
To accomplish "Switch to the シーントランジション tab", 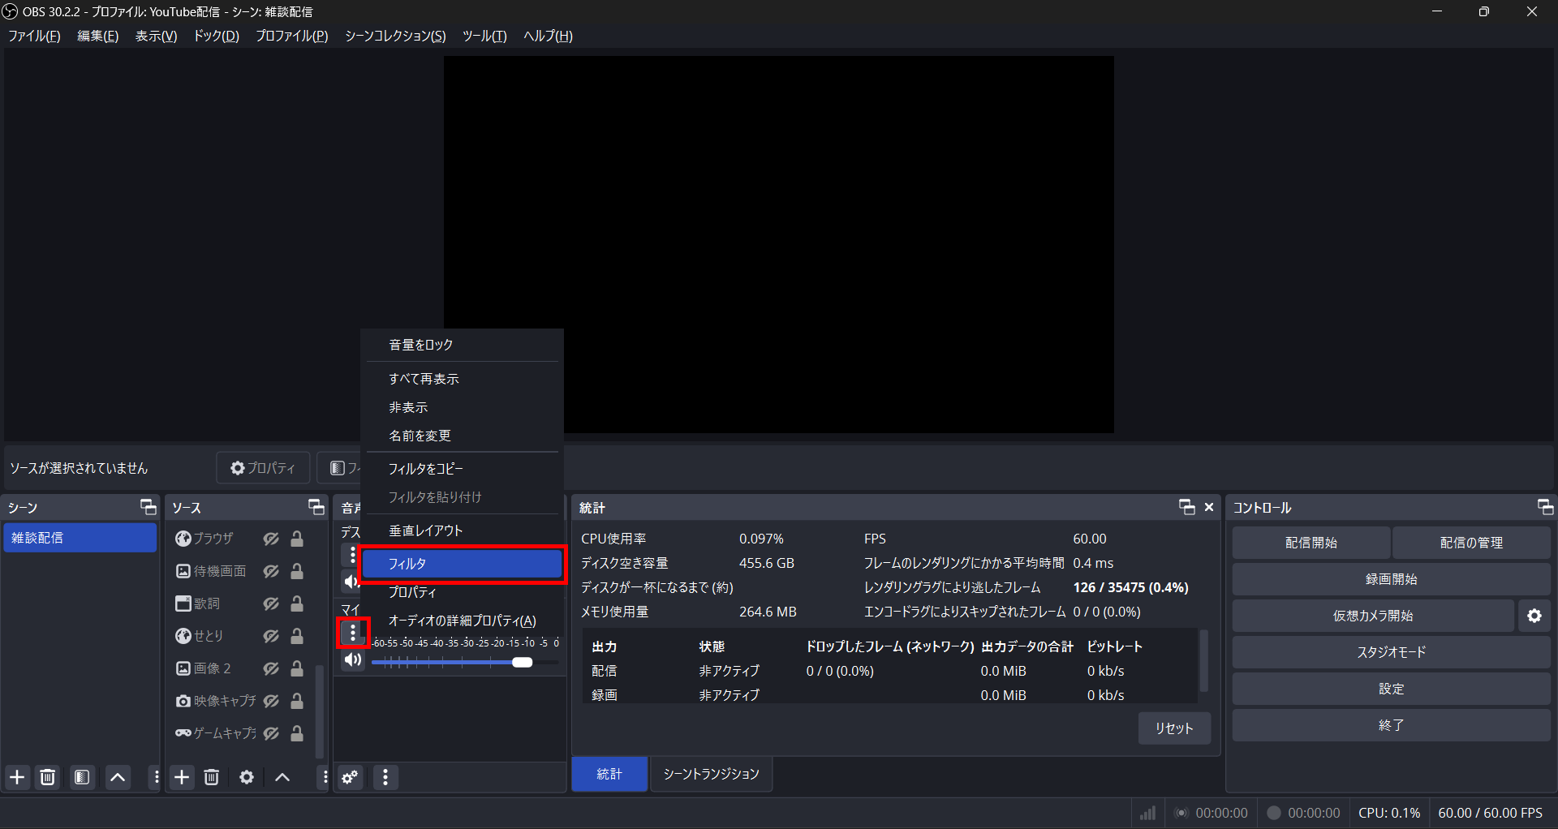I will pyautogui.click(x=711, y=774).
